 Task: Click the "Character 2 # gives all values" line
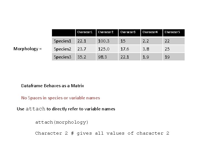click(102, 133)
